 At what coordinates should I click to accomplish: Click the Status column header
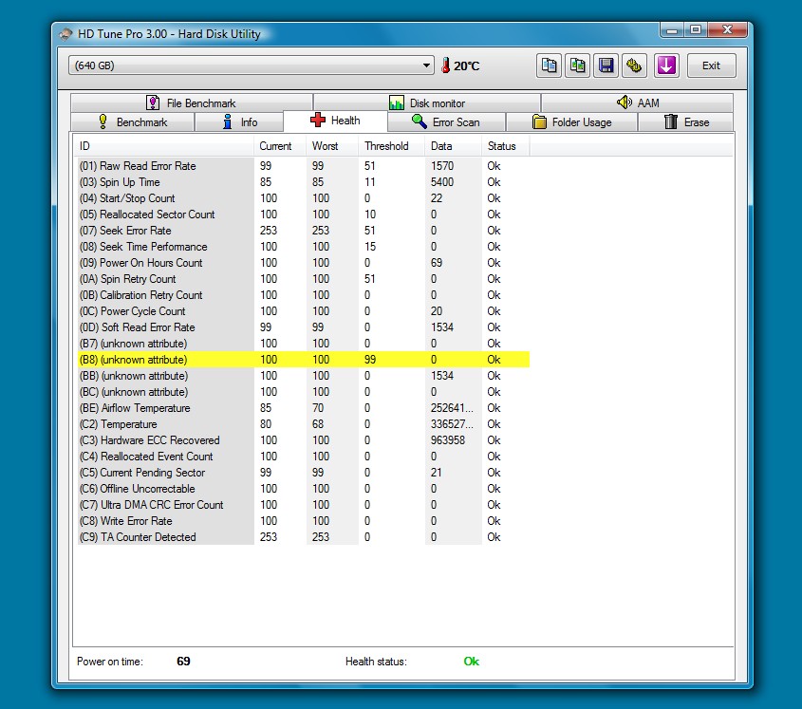(x=505, y=146)
